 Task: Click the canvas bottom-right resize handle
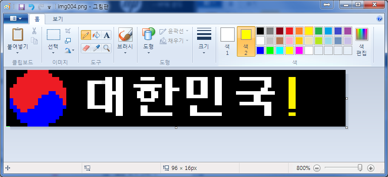tap(346, 128)
